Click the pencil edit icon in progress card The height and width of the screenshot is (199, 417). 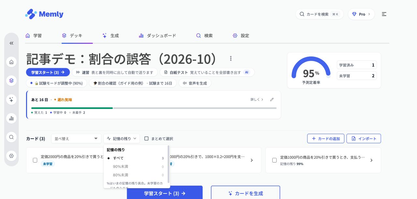pyautogui.click(x=272, y=99)
